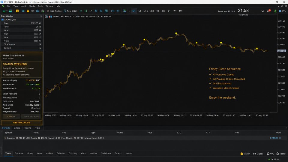Open notifications icon with red badge
Image resolution: width=288 pixels, height=162 pixels.
(x=268, y=11)
